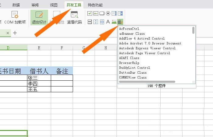213x137 pixels.
Task: Select AddFlow 4 ActiveX Control from list
Action: (x=142, y=39)
